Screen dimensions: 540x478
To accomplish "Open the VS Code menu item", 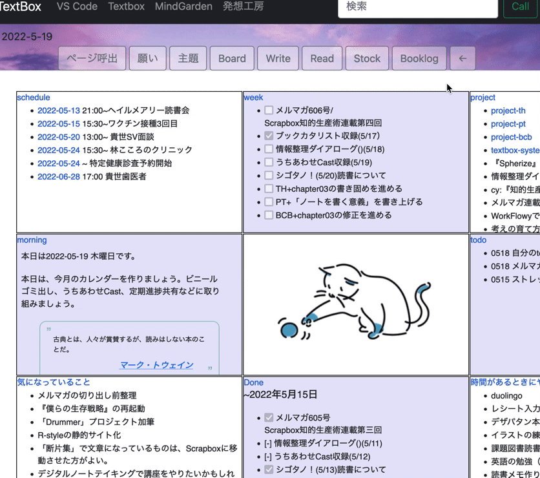I will coord(76,7).
